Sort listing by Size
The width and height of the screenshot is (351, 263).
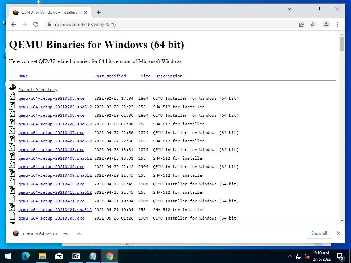click(145, 76)
